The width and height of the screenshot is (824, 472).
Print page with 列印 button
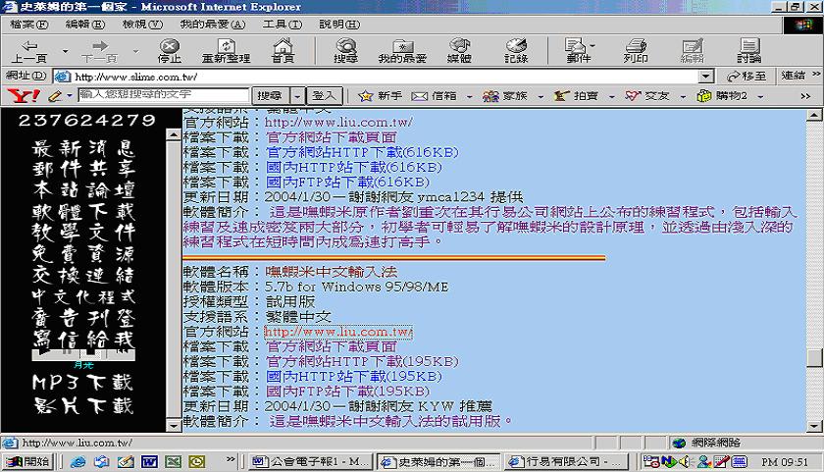click(x=636, y=51)
